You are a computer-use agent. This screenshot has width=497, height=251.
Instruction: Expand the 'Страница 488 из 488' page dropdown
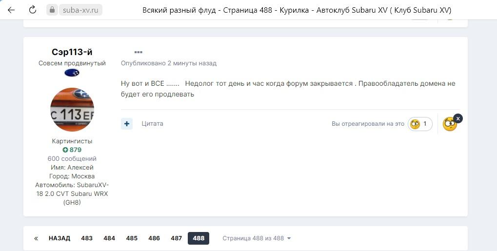[257, 238]
